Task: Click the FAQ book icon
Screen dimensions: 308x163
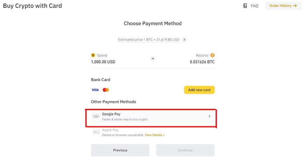Action: tap(245, 6)
